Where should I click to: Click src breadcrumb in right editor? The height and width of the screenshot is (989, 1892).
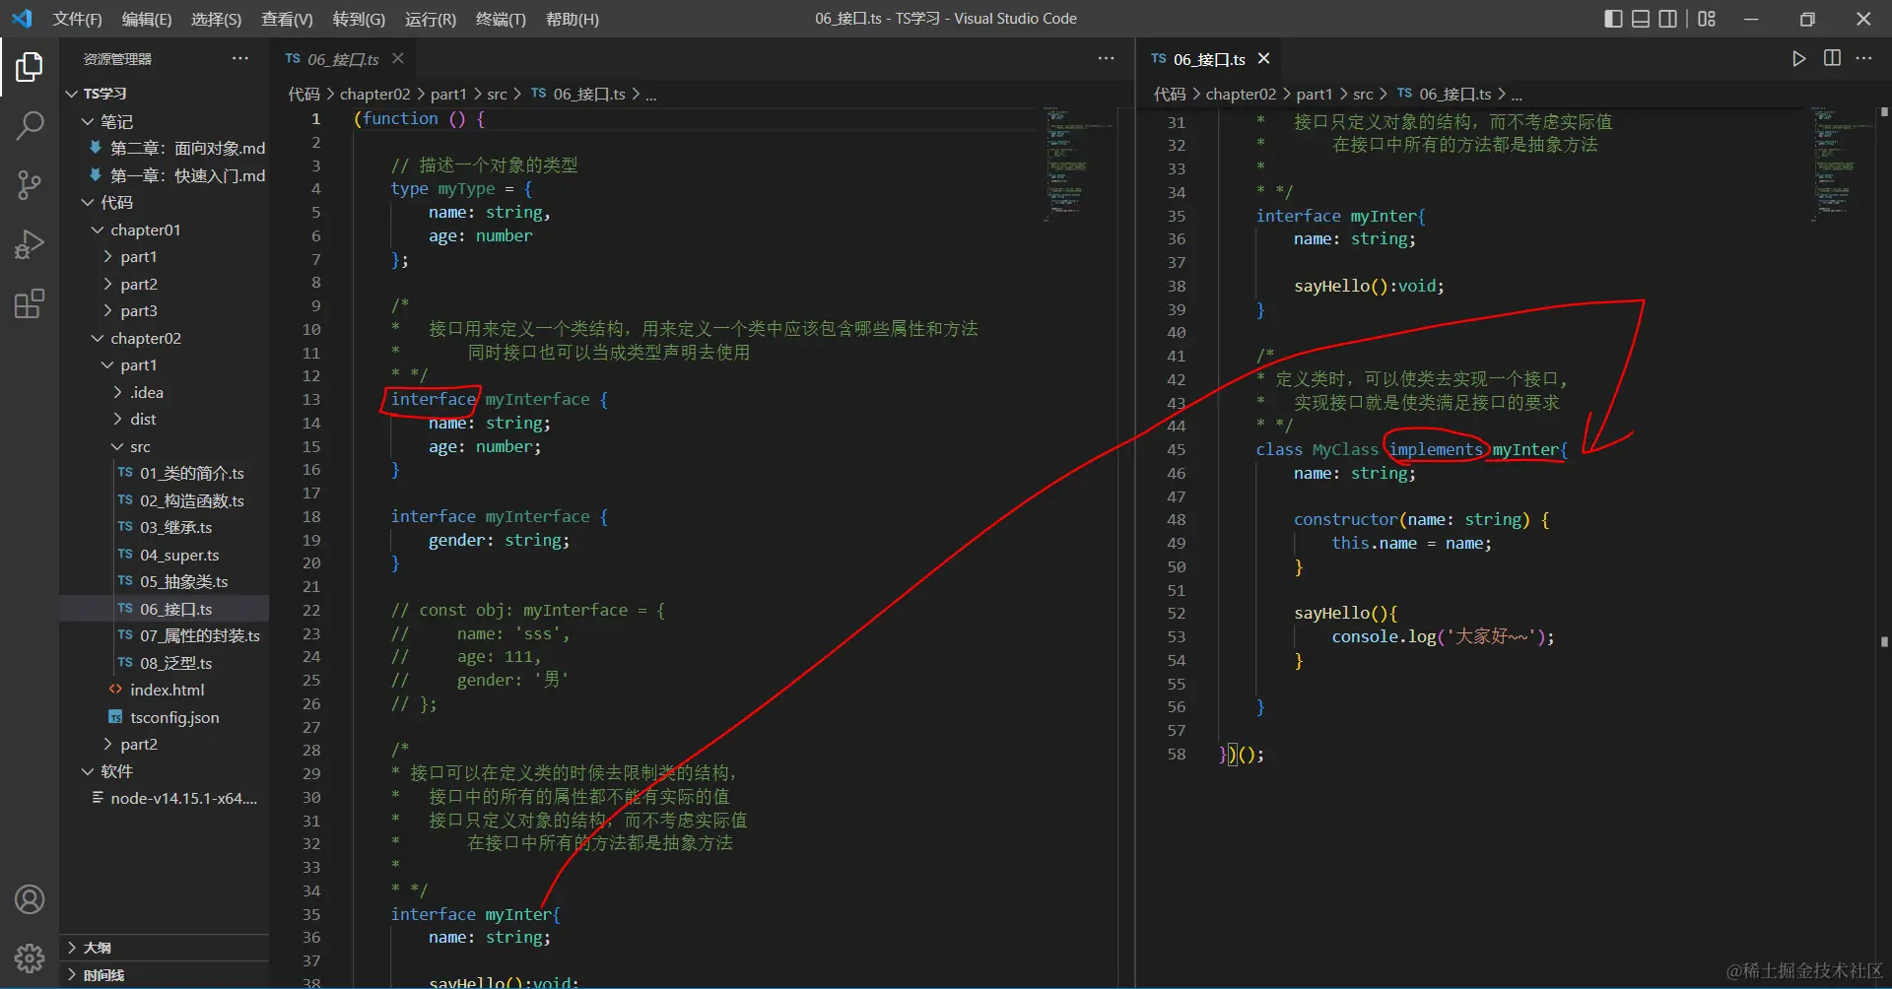1363,94
